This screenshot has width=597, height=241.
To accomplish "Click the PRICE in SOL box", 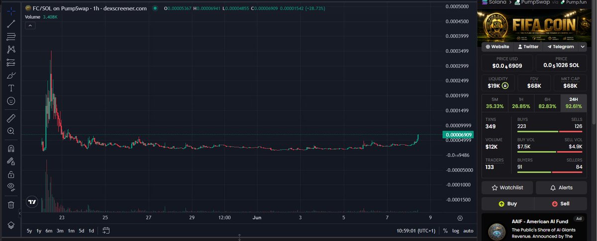I will (561, 62).
